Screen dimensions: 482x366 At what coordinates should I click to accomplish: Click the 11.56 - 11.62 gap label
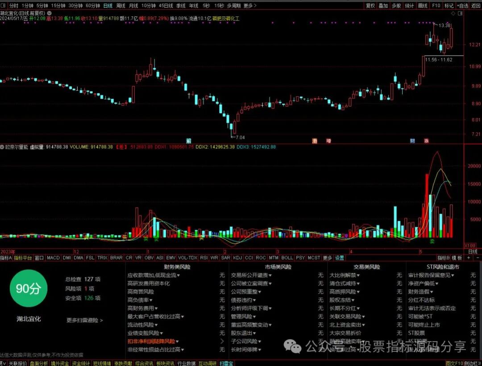pyautogui.click(x=439, y=60)
